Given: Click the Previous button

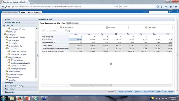Looking at the screenshot, I should pos(138,91).
